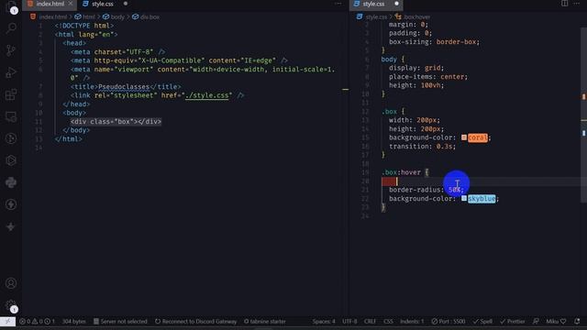Click the height: 100vh line
The width and height of the screenshot is (587, 330).
[415, 85]
